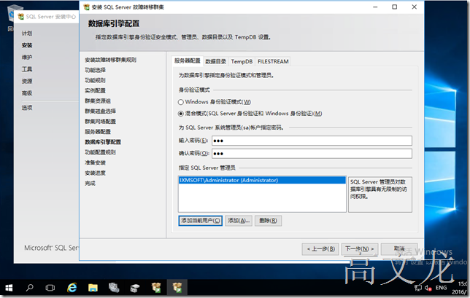The height and width of the screenshot is (298, 470).
Task: Click 群集资源组 step in wizard sidebar
Action: click(98, 101)
